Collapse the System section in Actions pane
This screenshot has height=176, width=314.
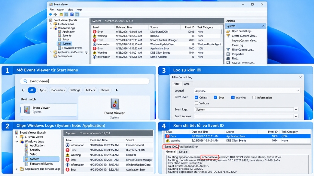click(x=263, y=26)
